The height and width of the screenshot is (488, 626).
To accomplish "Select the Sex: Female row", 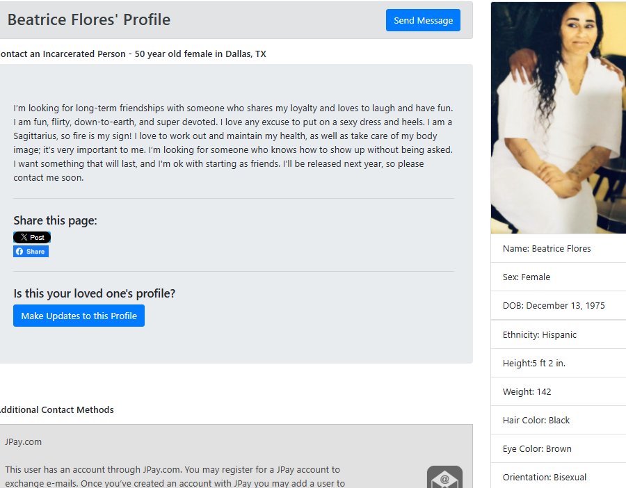I will (x=558, y=277).
